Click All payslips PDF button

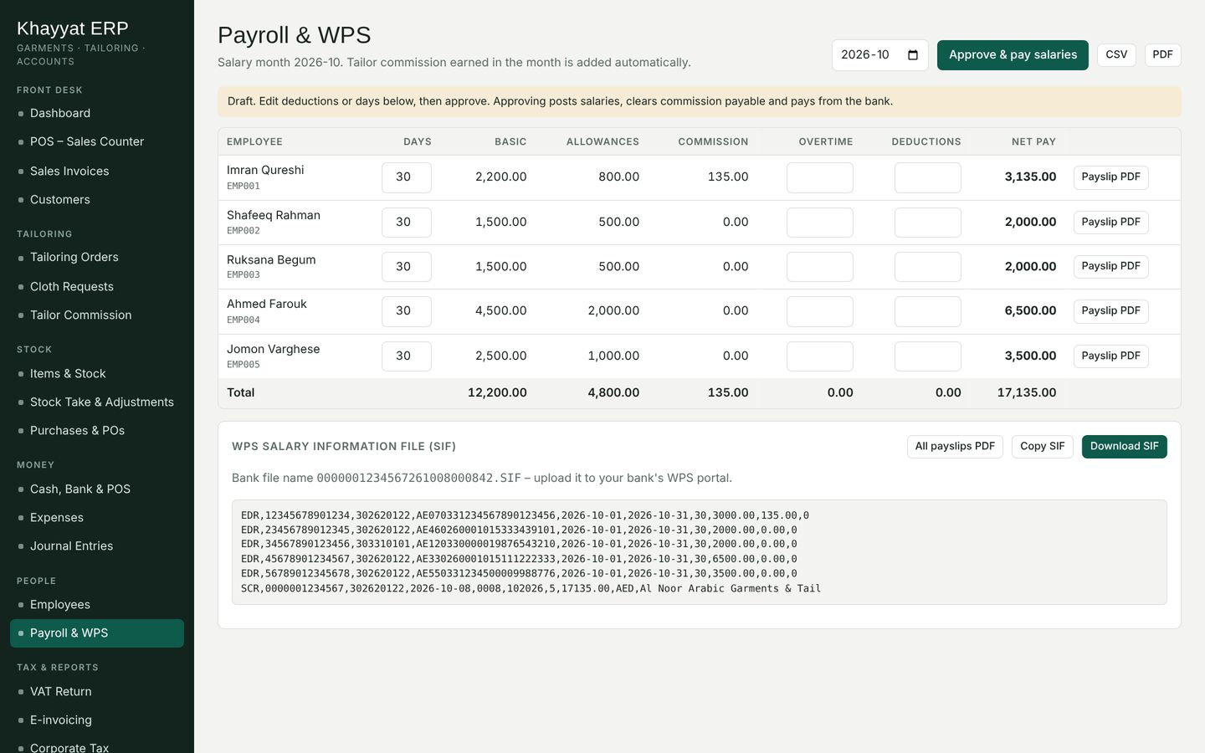pos(955,447)
